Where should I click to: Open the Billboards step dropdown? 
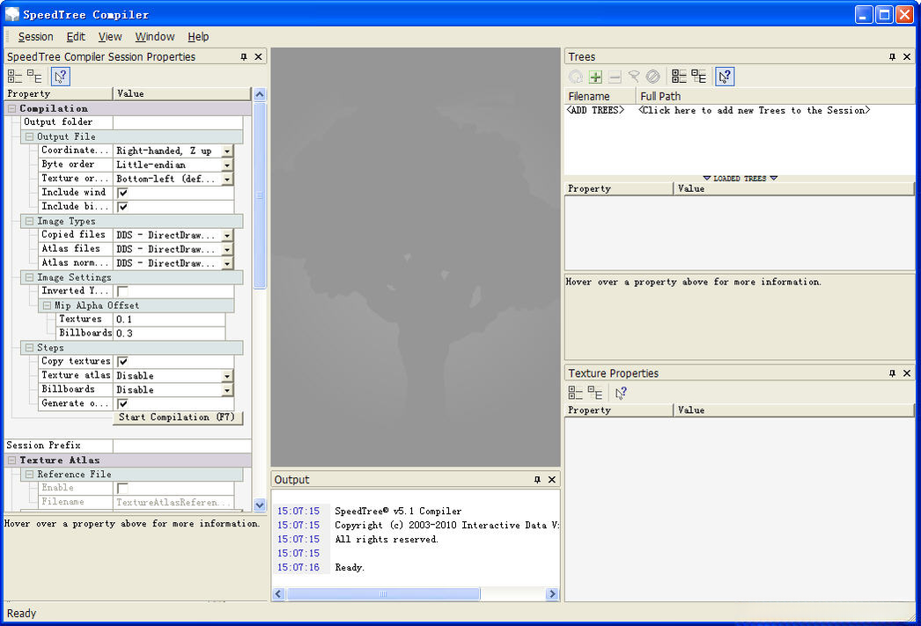pos(226,390)
